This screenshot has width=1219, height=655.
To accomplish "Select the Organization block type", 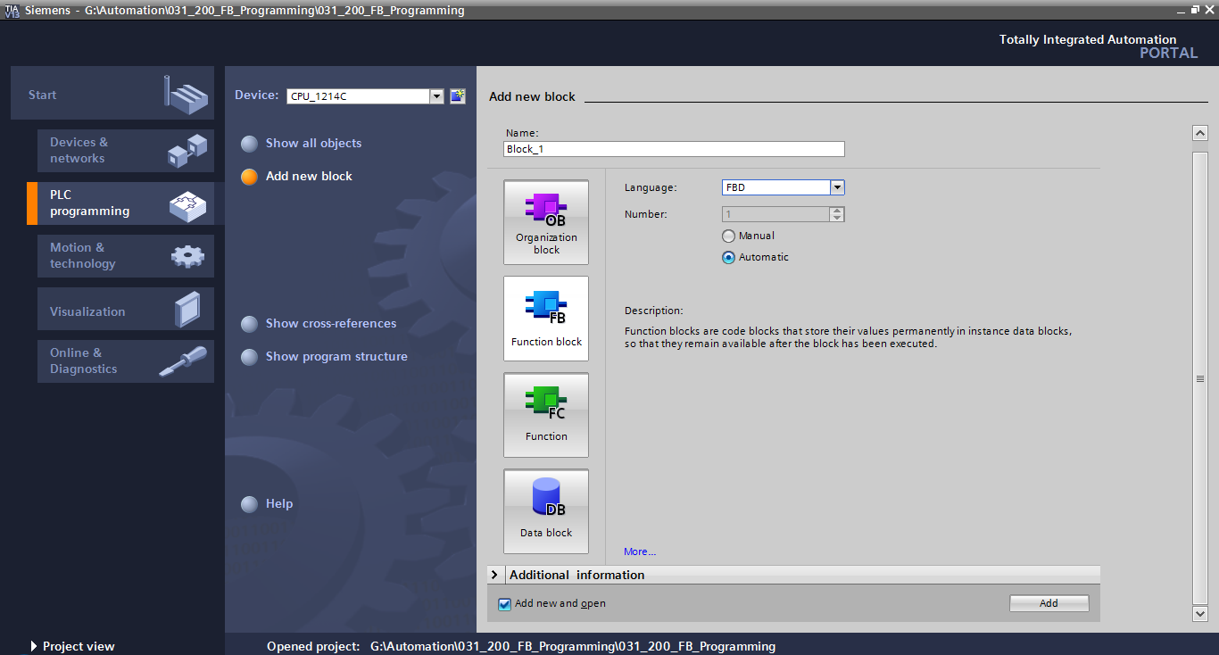I will [x=546, y=222].
